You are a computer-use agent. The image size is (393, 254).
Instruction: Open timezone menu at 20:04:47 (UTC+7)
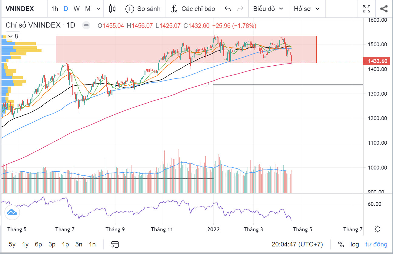pos(297,244)
